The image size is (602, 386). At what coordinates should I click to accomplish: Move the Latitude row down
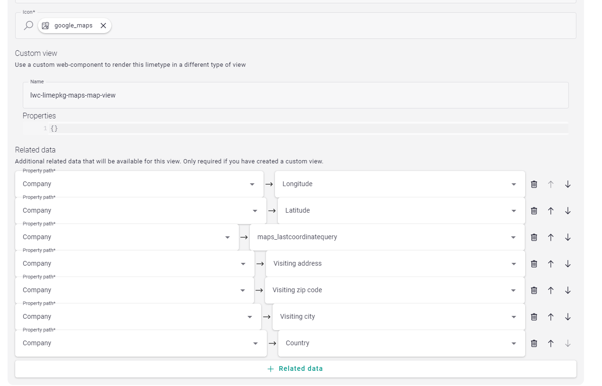pyautogui.click(x=568, y=211)
